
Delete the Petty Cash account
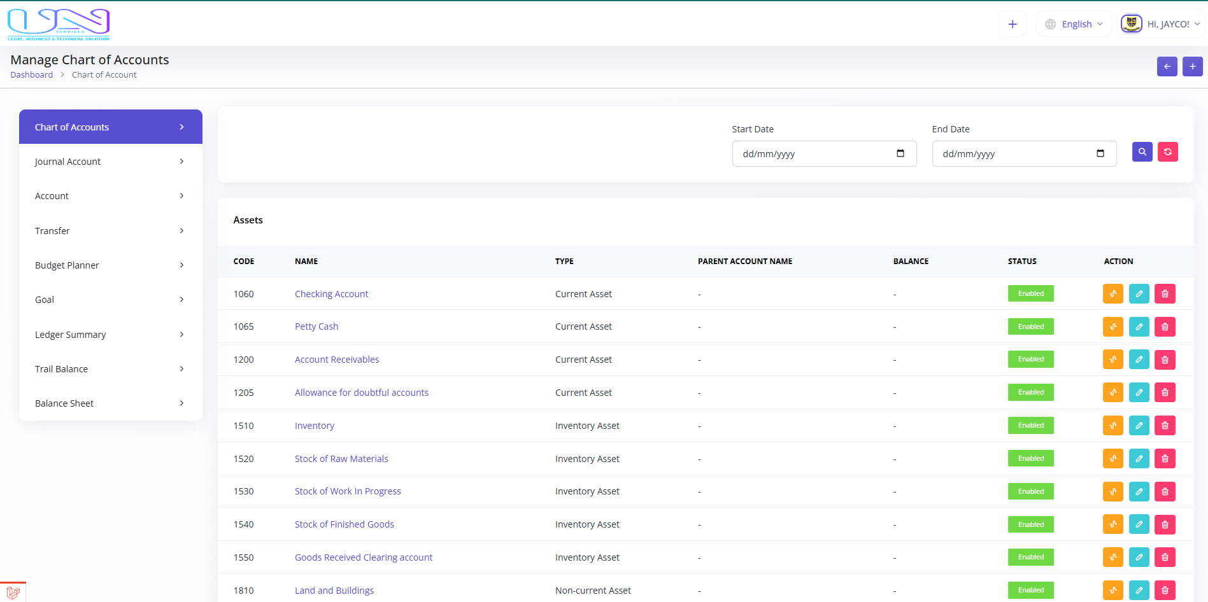[x=1165, y=327]
